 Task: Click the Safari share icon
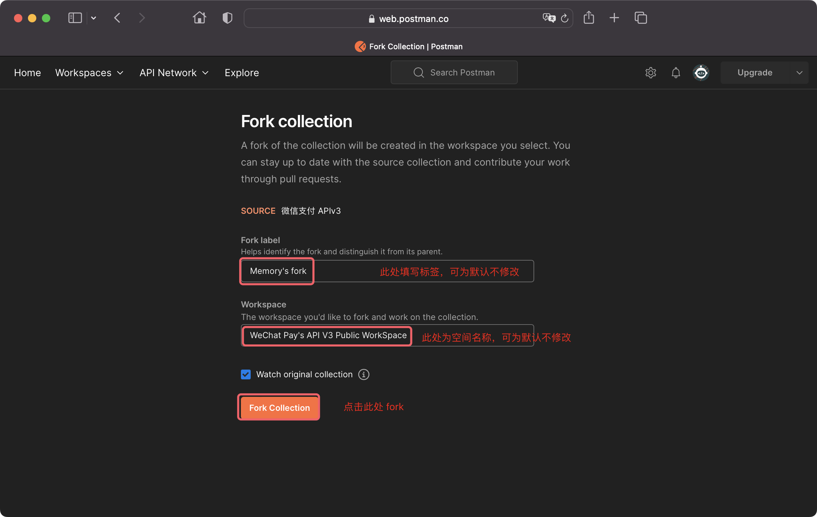click(589, 18)
